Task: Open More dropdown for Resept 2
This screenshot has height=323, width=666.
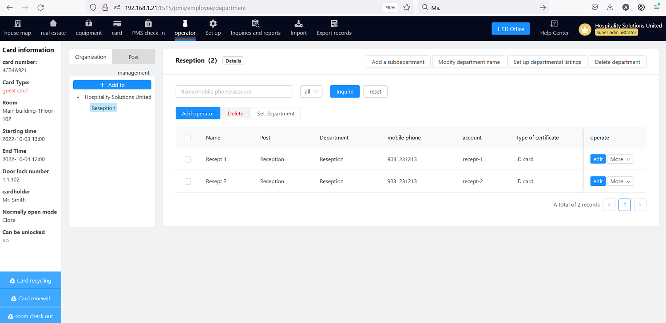Action: coord(620,181)
